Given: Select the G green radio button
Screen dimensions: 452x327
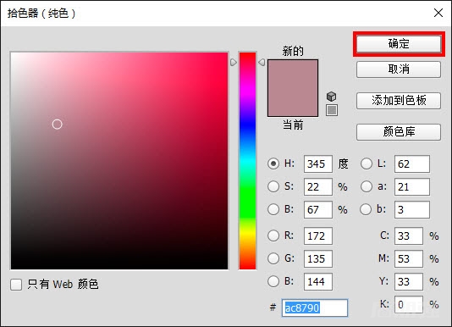Looking at the screenshot, I should [x=273, y=258].
